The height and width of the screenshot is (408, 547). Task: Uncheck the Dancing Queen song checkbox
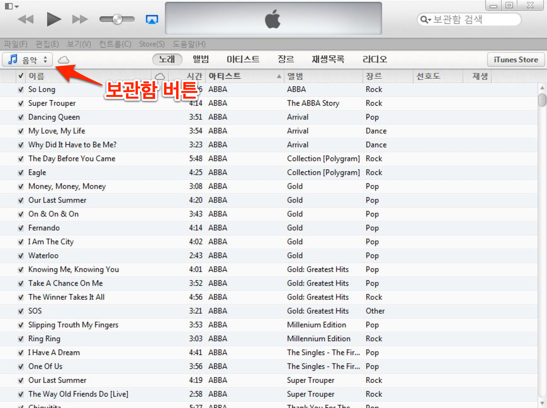[21, 117]
